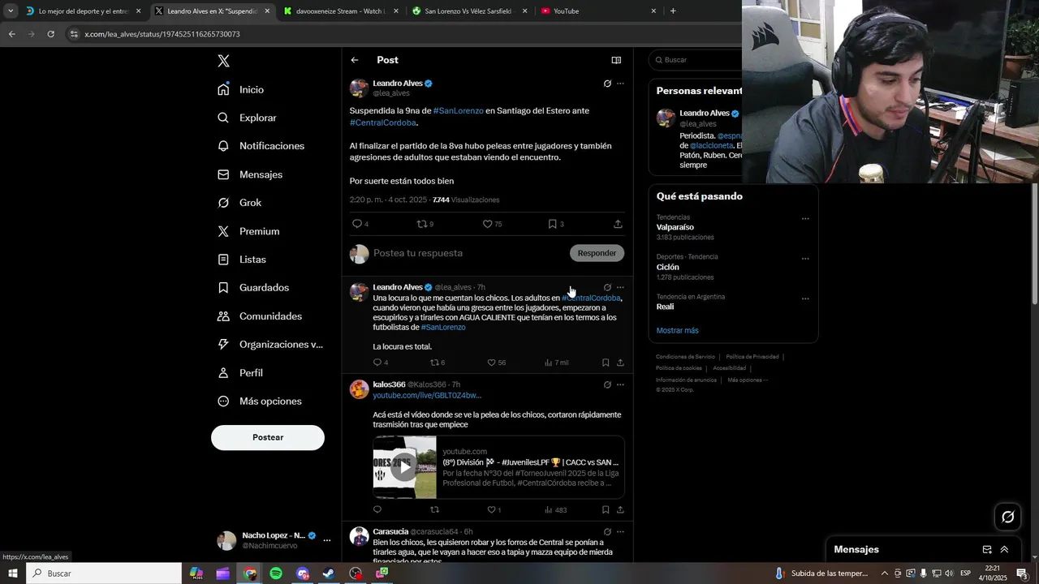Screen dimensions: 1039x584
Task: Switch to YouTube browser tab
Action: 598,11
